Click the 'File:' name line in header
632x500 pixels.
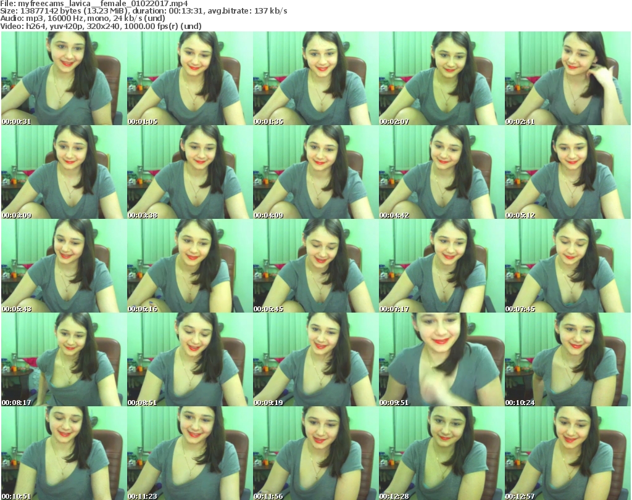click(94, 4)
